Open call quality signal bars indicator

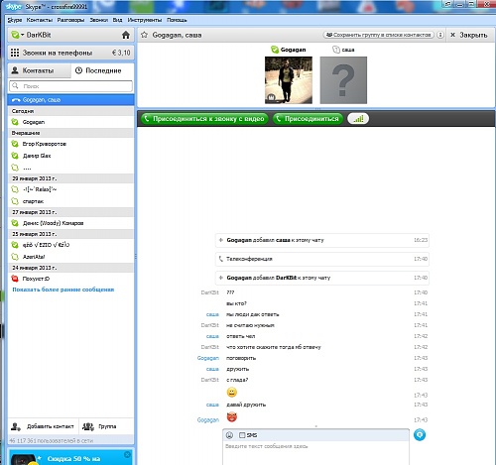point(358,119)
